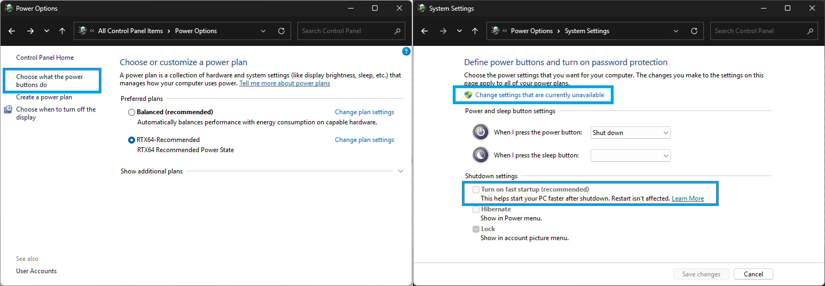Image resolution: width=825 pixels, height=286 pixels.
Task: Toggle Turn on fast startup checkbox
Action: click(x=476, y=189)
